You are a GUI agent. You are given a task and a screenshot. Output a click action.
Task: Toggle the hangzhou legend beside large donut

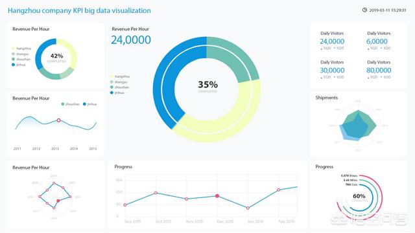[120, 76]
